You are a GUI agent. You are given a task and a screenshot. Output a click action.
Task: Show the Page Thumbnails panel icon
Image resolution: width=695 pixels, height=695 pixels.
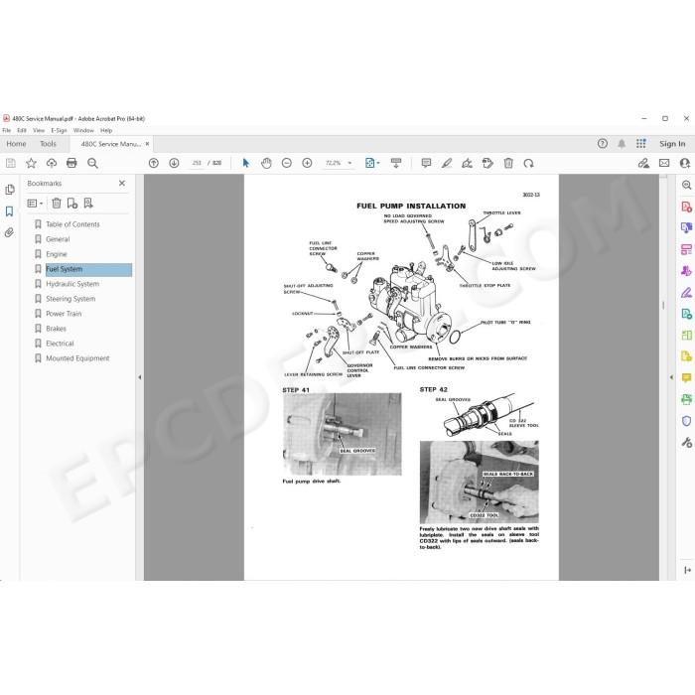[x=9, y=191]
